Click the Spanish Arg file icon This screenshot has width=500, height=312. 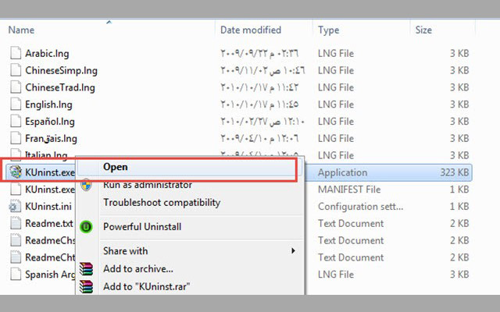pos(14,275)
